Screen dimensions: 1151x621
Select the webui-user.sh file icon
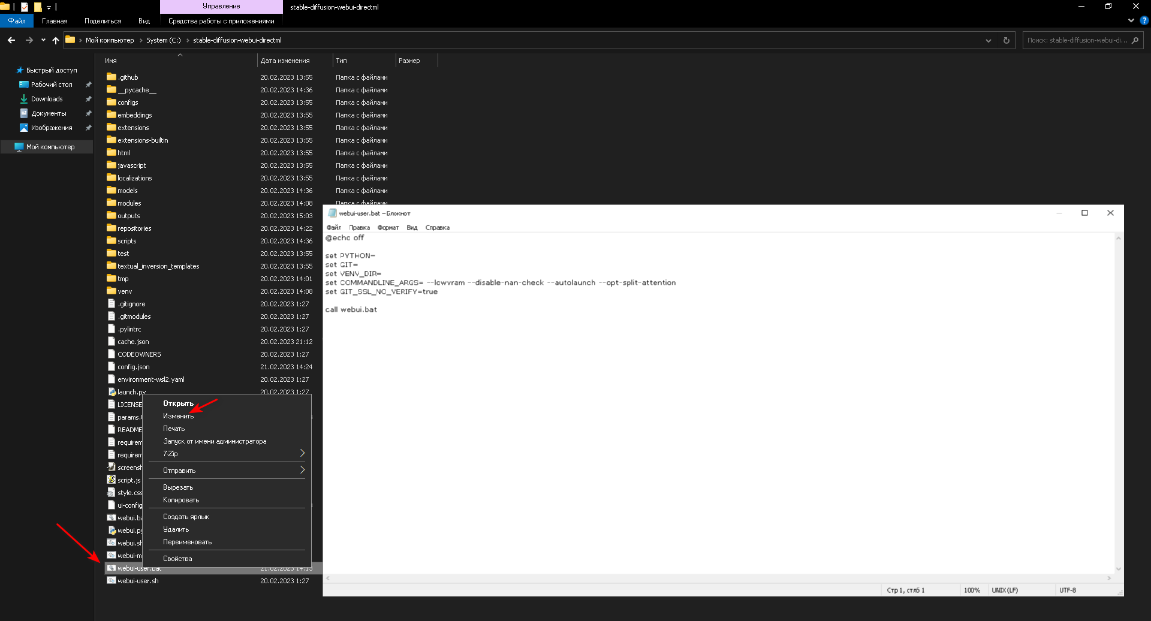tap(112, 580)
